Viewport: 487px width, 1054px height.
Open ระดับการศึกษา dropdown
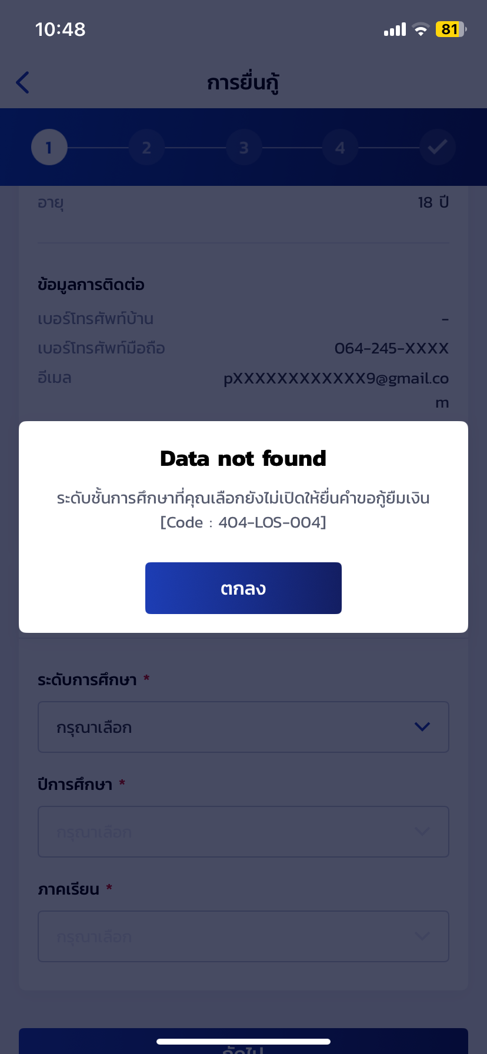pos(243,727)
